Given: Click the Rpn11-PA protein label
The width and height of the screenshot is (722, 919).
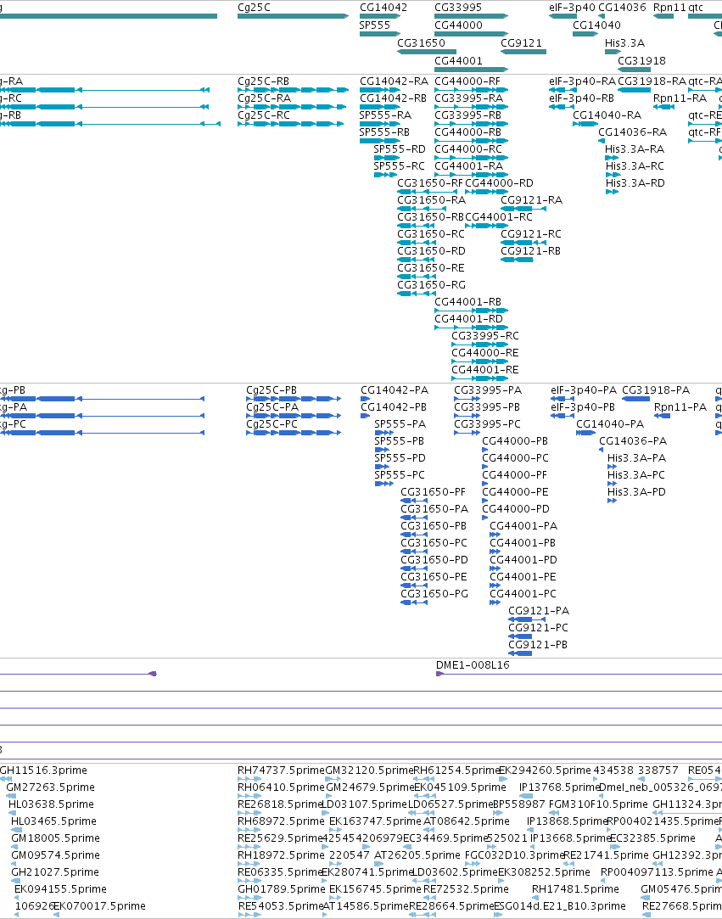Looking at the screenshot, I should [680, 406].
